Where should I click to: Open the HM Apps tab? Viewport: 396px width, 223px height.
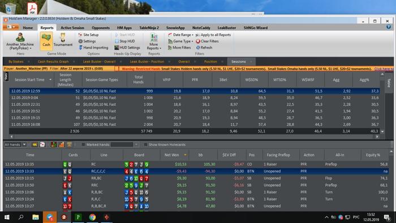[124, 28]
